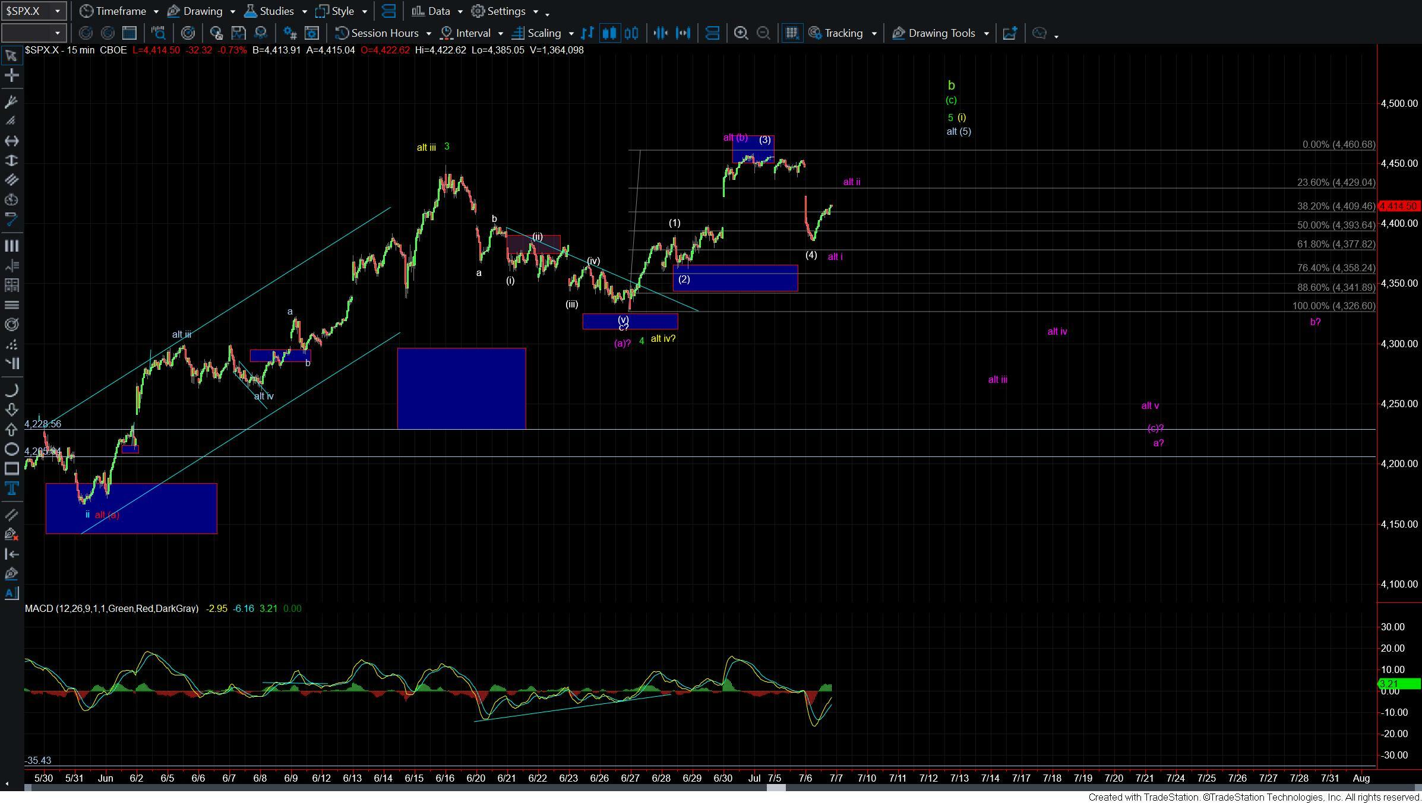Expand the empty combo box dropdown
The image size is (1422, 803).
click(57, 33)
